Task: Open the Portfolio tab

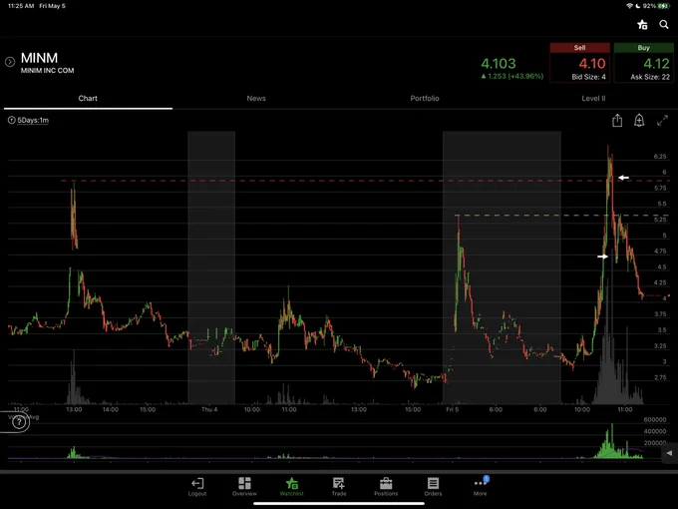Action: 425,98
